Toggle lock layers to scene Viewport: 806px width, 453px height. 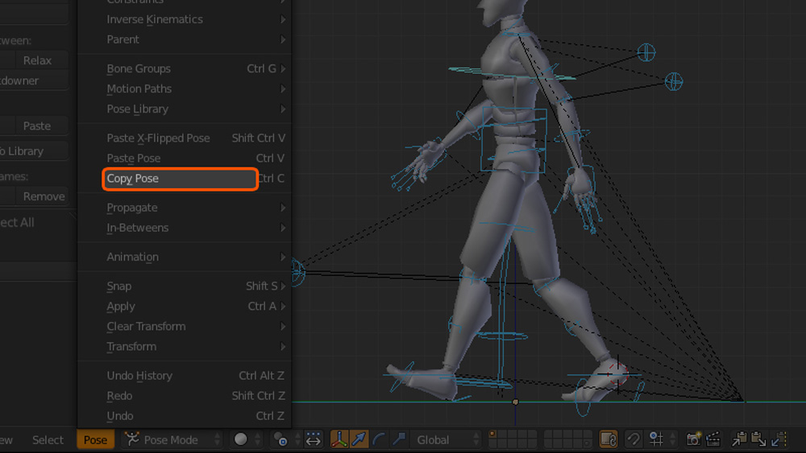point(609,439)
